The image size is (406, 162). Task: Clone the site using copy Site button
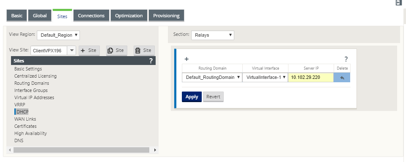pos(117,50)
